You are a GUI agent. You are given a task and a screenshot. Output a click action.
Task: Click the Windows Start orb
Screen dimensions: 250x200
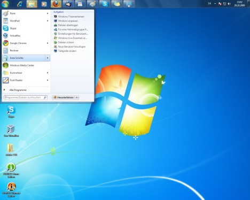click(5, 4)
